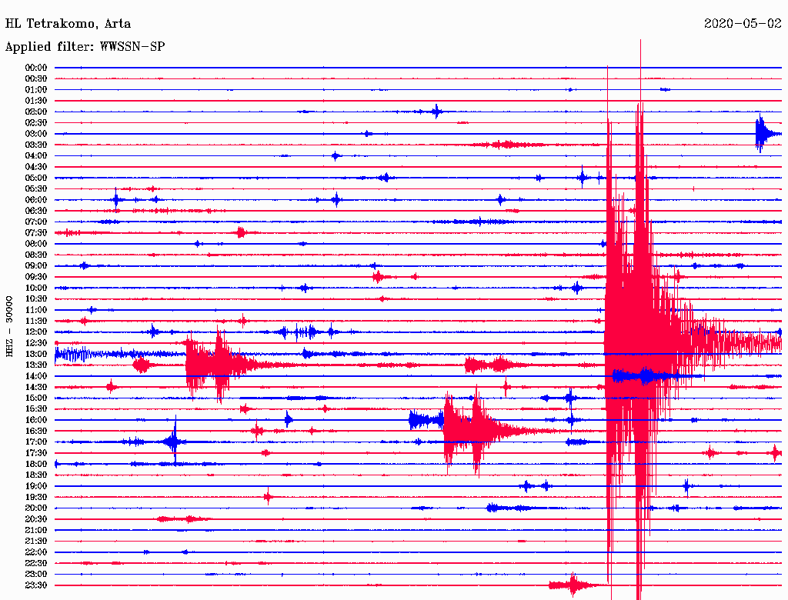The height and width of the screenshot is (600, 788).
Task: Select the 18:00 time label
Action: click(35, 465)
